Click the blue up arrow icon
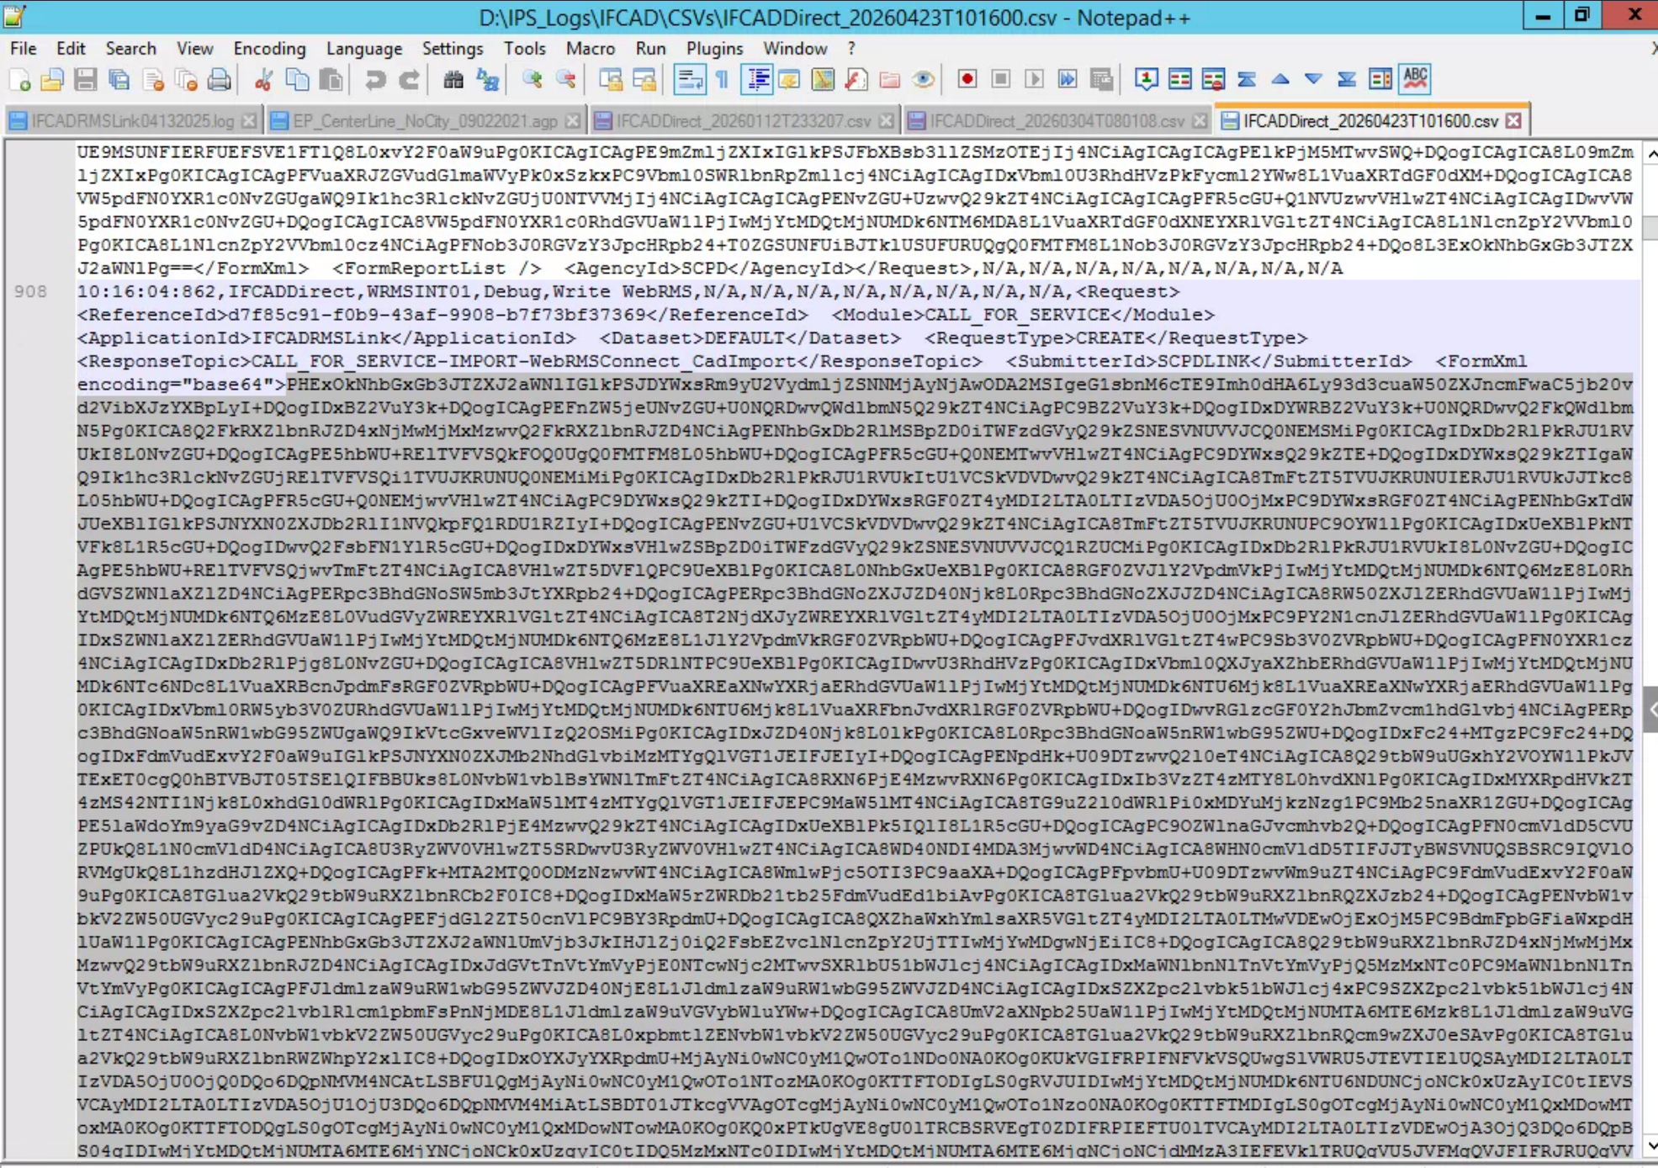Viewport: 1658px width, 1168px height. [x=1280, y=80]
